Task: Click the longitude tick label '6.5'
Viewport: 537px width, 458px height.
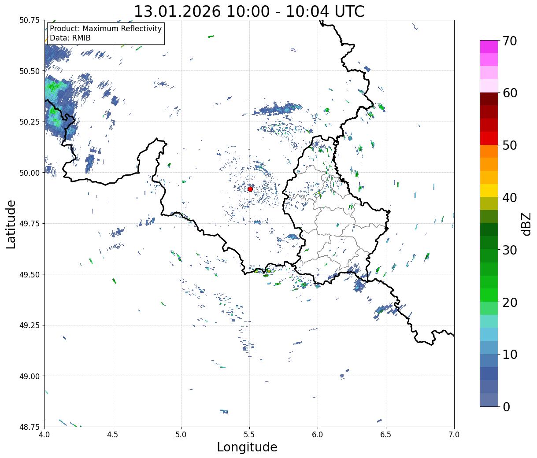Action: click(x=386, y=434)
